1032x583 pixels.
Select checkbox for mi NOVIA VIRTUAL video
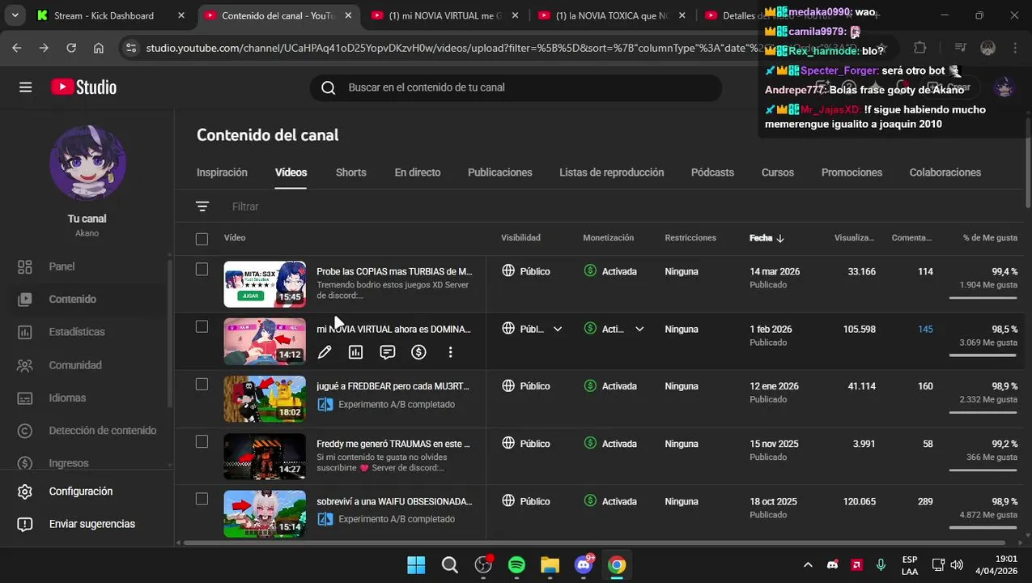[x=202, y=326]
